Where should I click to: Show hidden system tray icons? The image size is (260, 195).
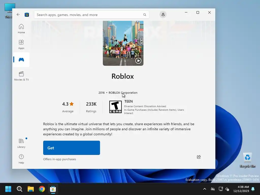pyautogui.click(x=205, y=189)
